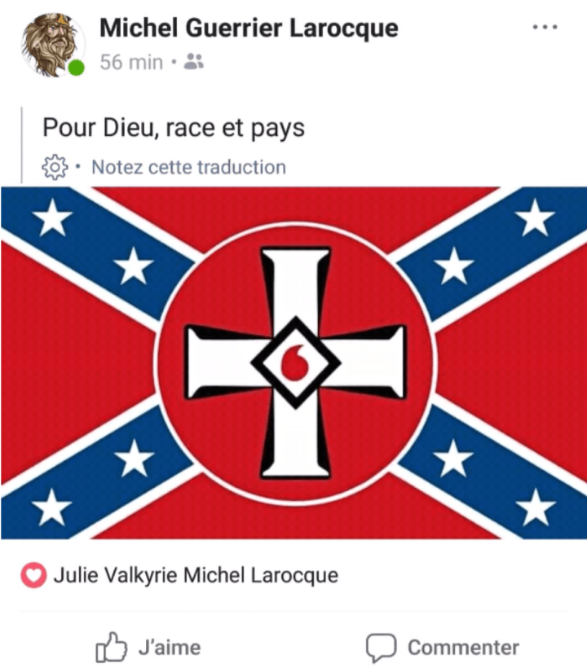Click the friends audience icon beside timestamp
Viewport: 587px width, 668px height.
pos(193,61)
